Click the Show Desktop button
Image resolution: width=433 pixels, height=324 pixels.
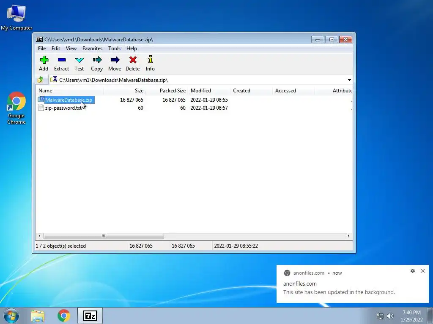(x=430, y=316)
